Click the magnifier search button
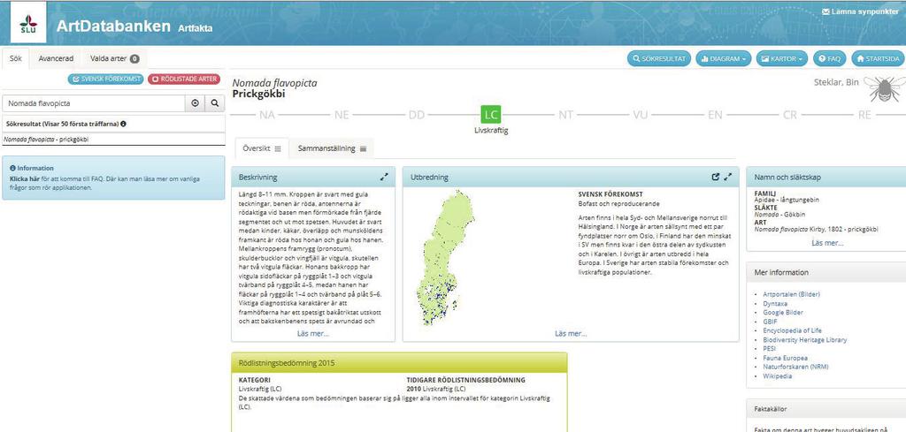This screenshot has height=432, width=906. [214, 103]
